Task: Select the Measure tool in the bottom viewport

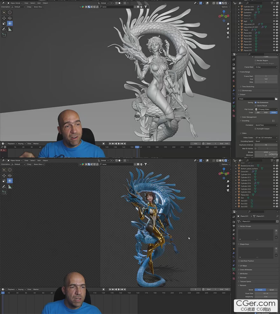Action: 10,187
